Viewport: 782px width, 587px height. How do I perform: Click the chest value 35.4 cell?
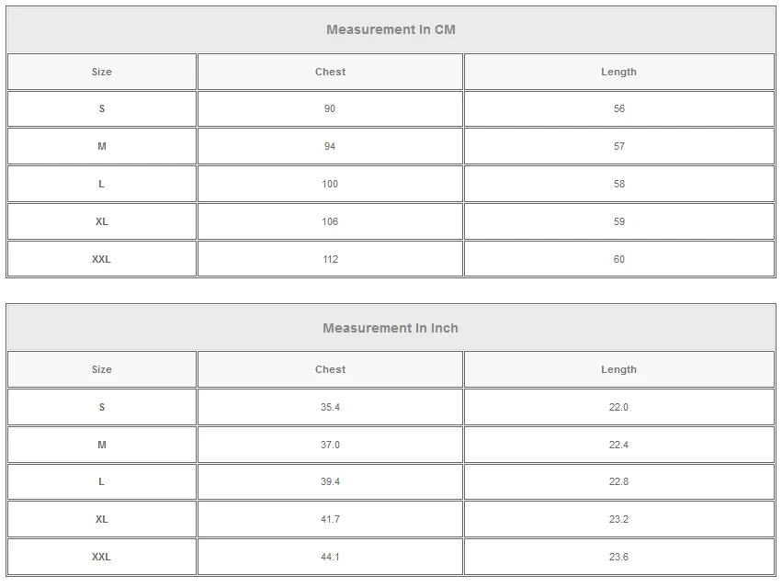pyautogui.click(x=330, y=407)
